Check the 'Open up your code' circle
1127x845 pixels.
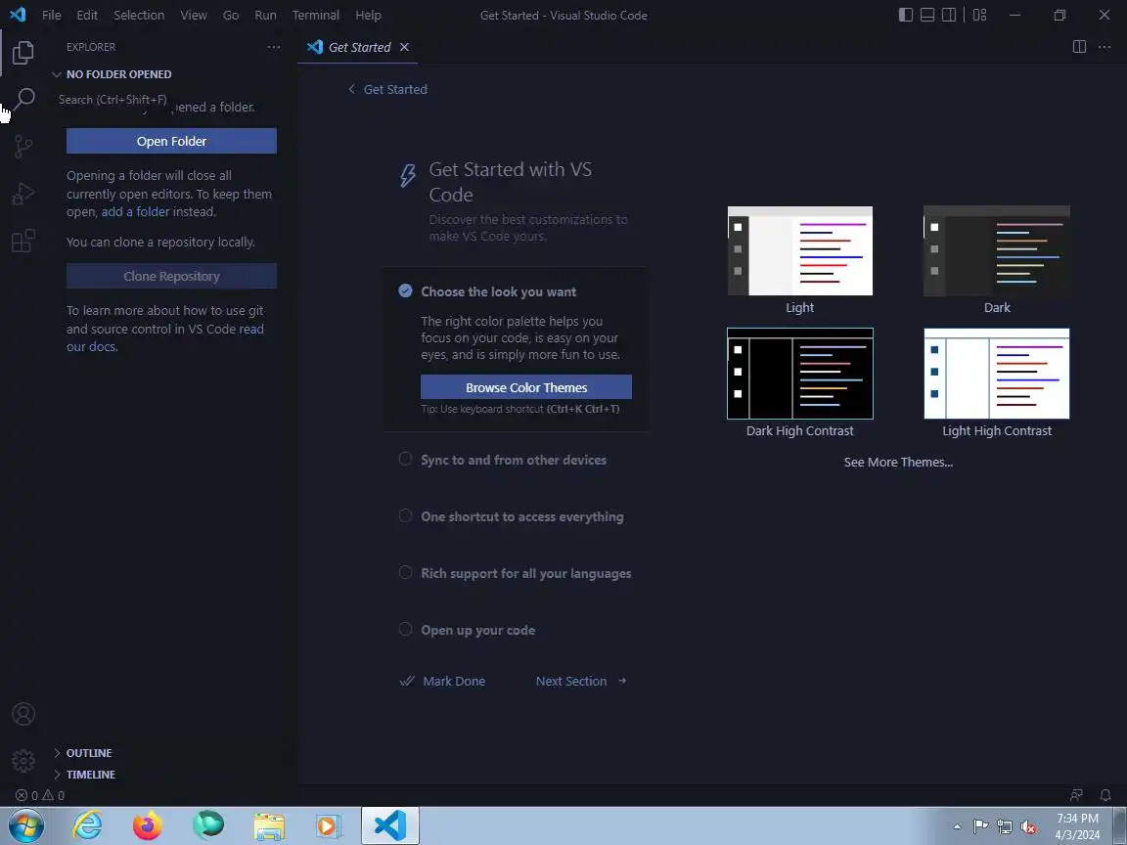pyautogui.click(x=405, y=629)
